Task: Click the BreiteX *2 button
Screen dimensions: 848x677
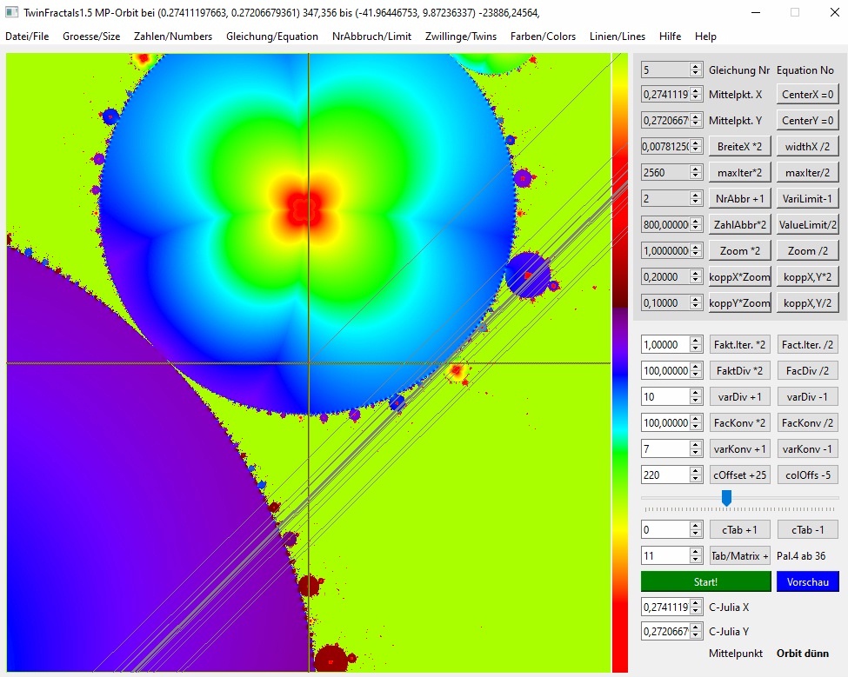Action: pyautogui.click(x=739, y=146)
